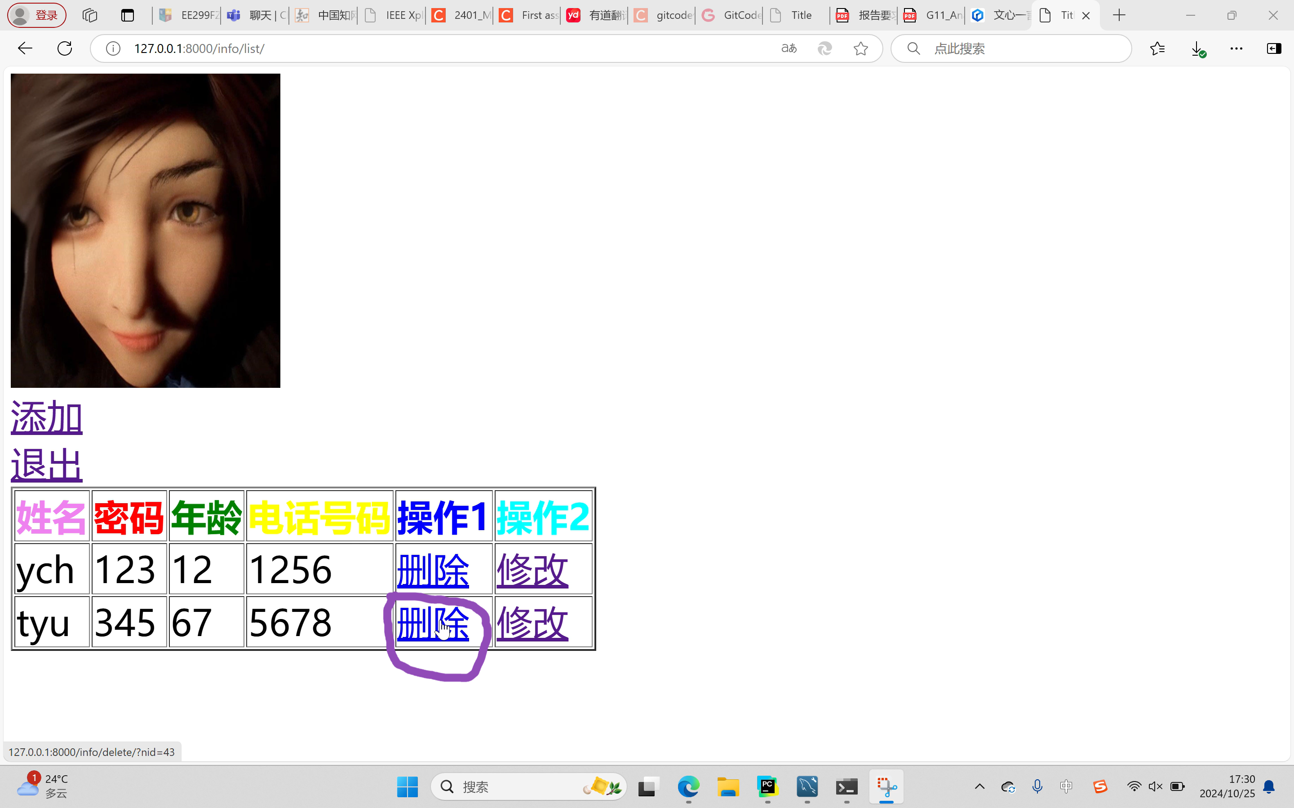
Task: Click 修改 link for tyu row
Action: click(x=532, y=623)
